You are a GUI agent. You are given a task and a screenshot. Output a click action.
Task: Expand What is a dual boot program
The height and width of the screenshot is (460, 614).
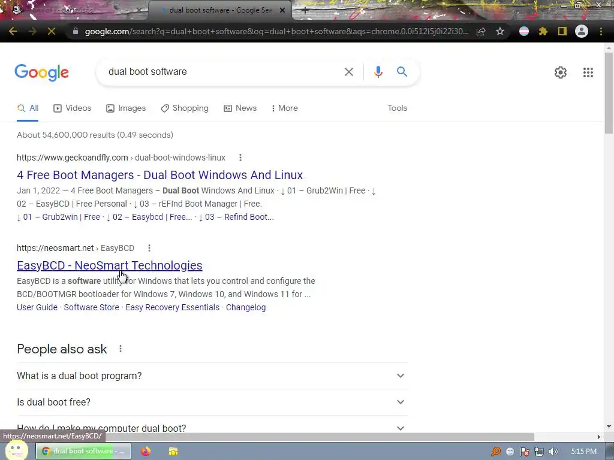212,376
